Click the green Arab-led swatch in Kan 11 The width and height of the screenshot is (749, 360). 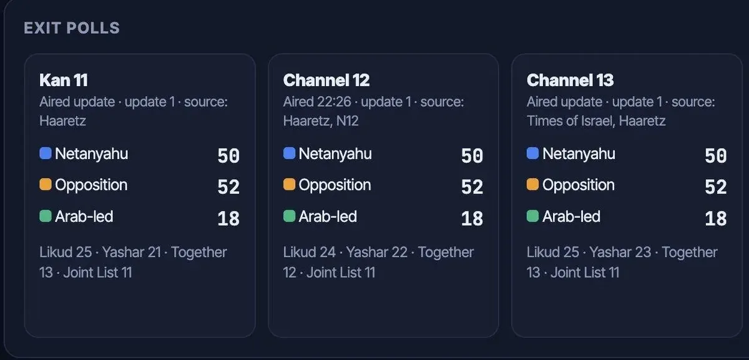point(45,216)
